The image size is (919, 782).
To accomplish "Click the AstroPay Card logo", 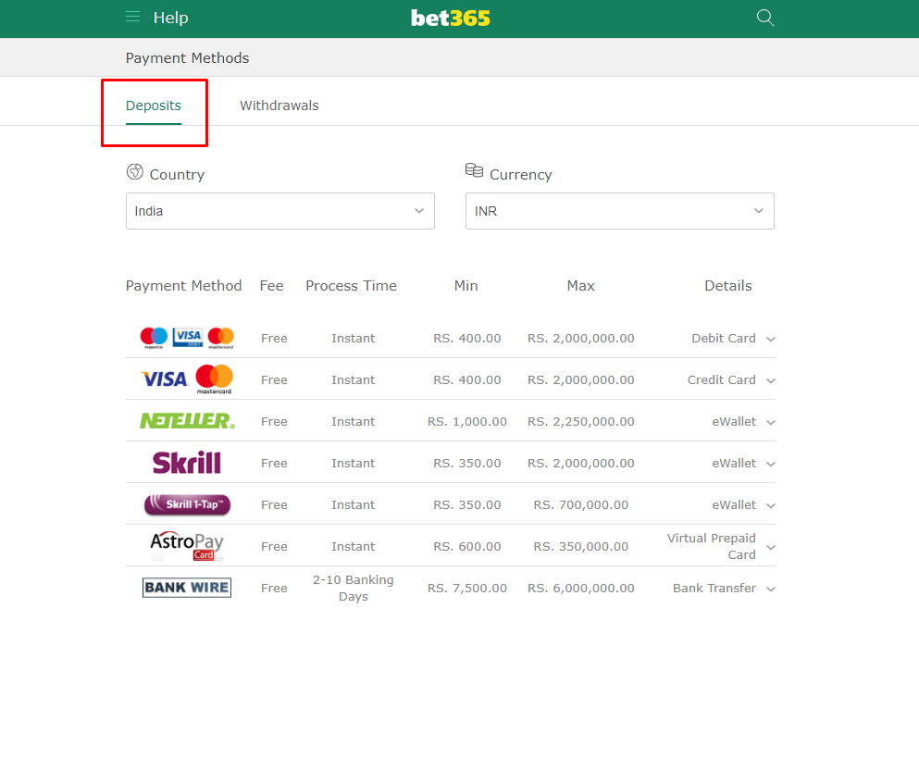I will point(187,546).
